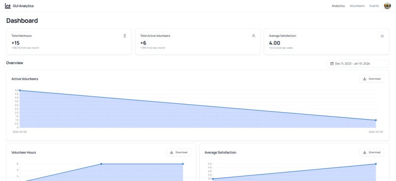Open the Volunteers nav tab
Viewport: 396px width, 181px height.
pos(357,6)
